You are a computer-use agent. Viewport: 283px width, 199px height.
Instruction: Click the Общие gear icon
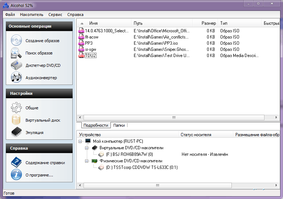(16, 107)
